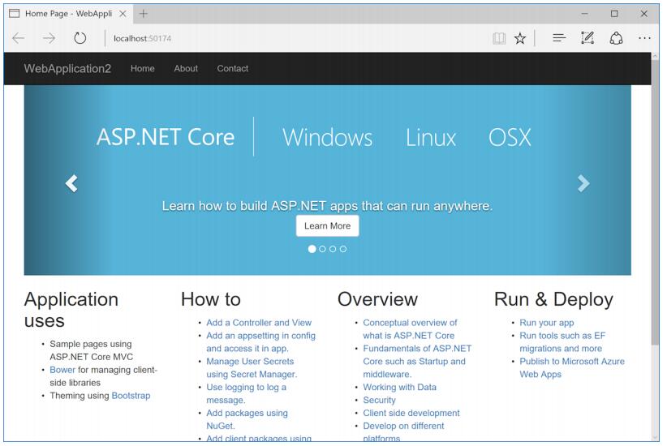The width and height of the screenshot is (667, 446).
Task: Open Client side development link
Action: click(x=411, y=414)
